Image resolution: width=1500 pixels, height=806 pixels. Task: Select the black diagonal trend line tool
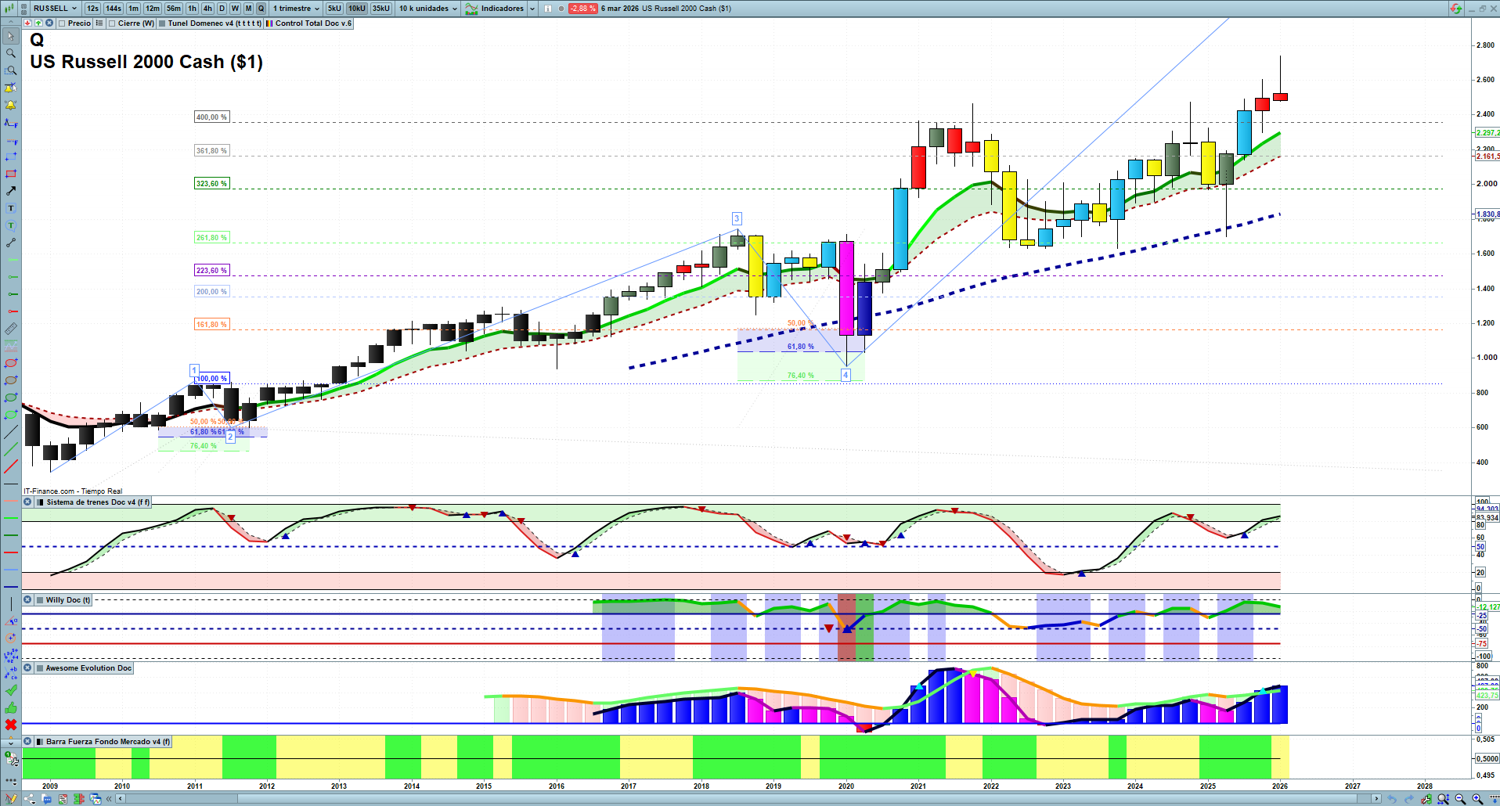point(11,432)
